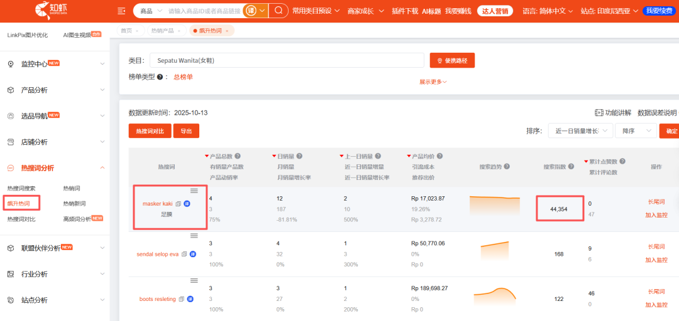Open the boots resleting row menu icon
The width and height of the screenshot is (679, 321).
194,280
